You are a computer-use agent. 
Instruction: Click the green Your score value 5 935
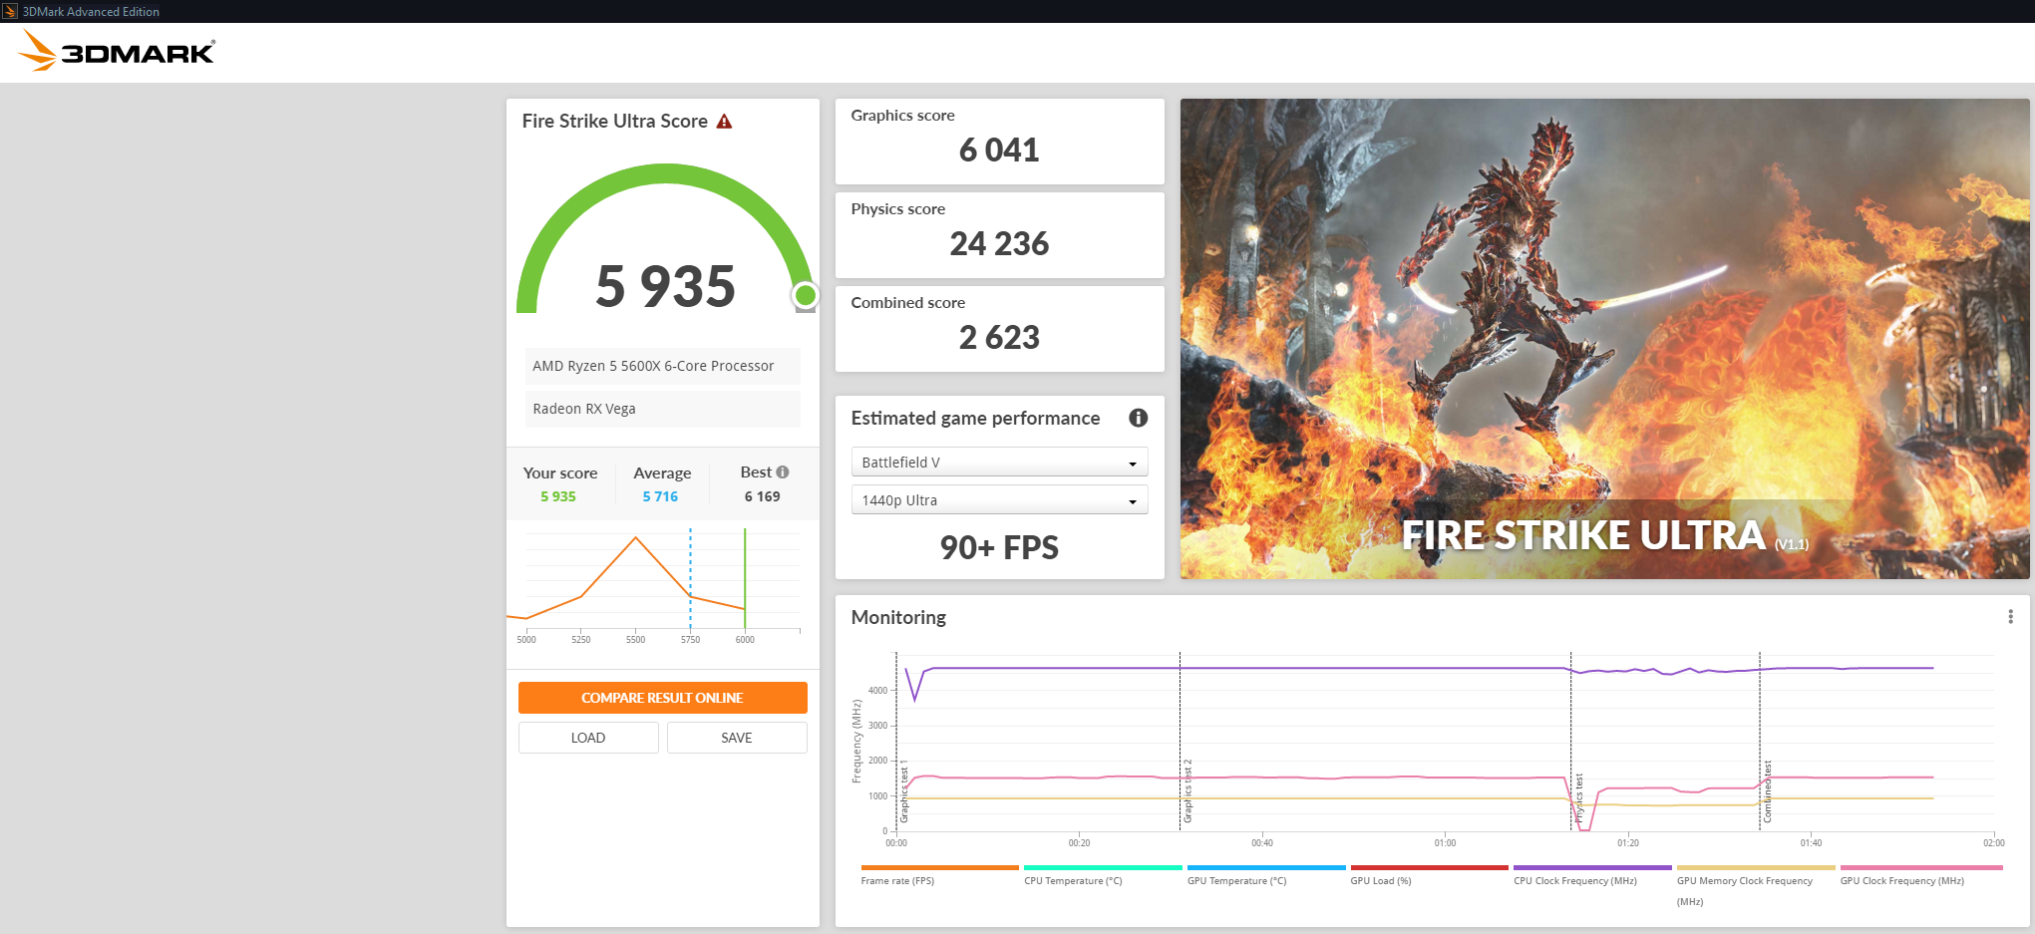(x=558, y=496)
